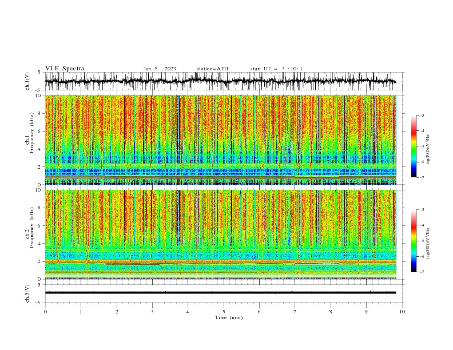Screen dimensions: 453x350
Task: Click the "-7" label on ch.2 color bar
Action: click(422, 272)
